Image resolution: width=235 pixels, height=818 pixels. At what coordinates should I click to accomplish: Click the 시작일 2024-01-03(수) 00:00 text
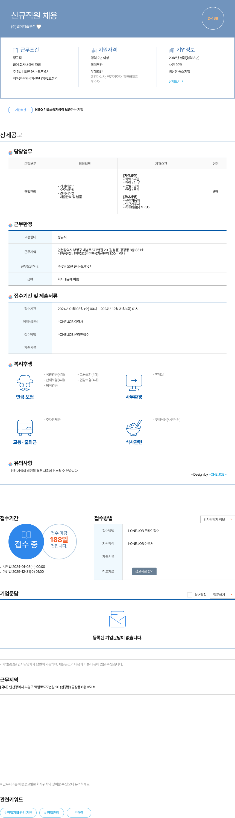tap(24, 566)
